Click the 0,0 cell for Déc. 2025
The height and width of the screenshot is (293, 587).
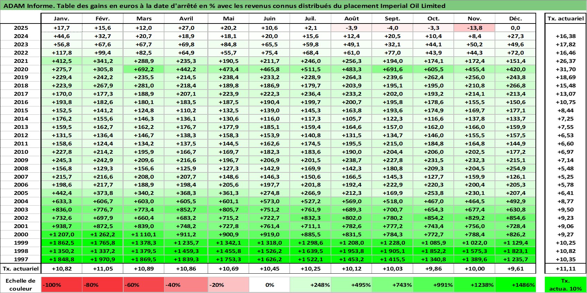pyautogui.click(x=515, y=28)
